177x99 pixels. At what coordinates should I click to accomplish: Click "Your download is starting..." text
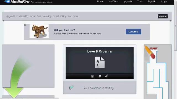100,88
